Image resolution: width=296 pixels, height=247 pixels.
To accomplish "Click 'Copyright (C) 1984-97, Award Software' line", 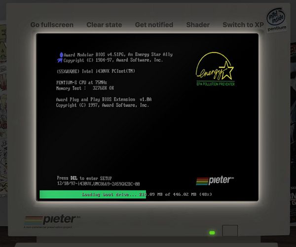I will pyautogui.click(x=113, y=60).
